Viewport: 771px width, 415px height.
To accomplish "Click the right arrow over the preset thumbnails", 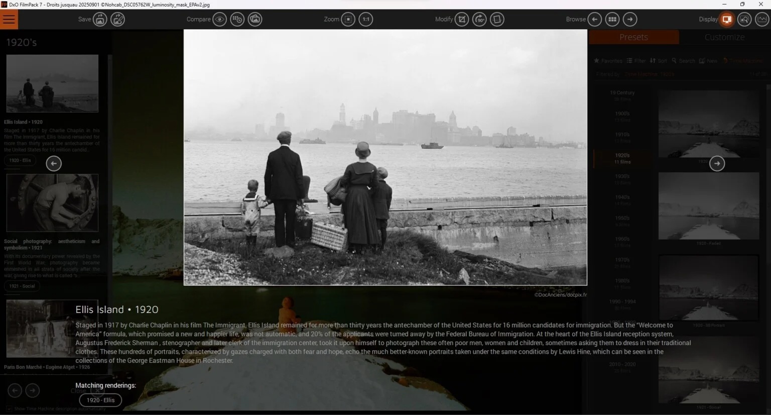I will point(717,163).
